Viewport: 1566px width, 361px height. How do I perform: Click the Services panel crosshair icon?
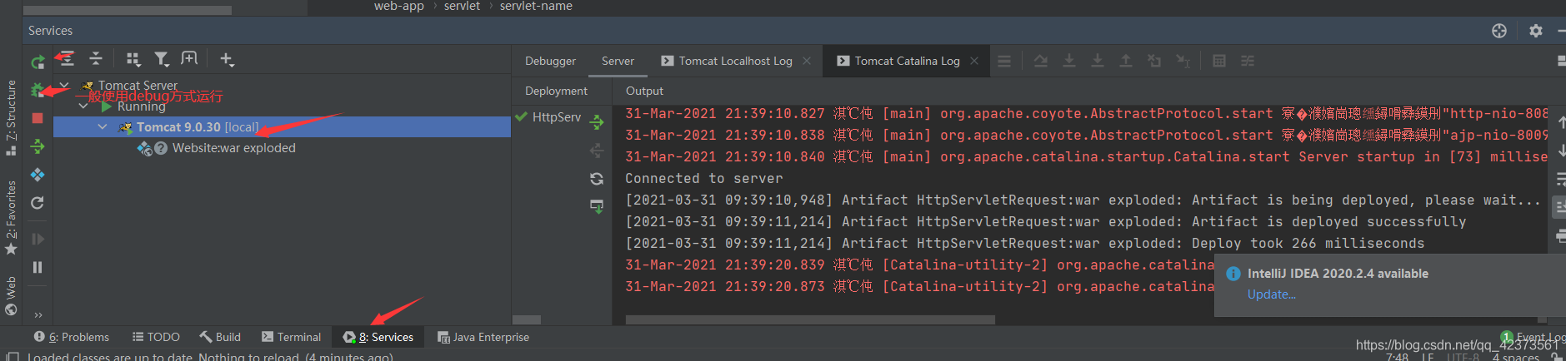pos(1499,31)
